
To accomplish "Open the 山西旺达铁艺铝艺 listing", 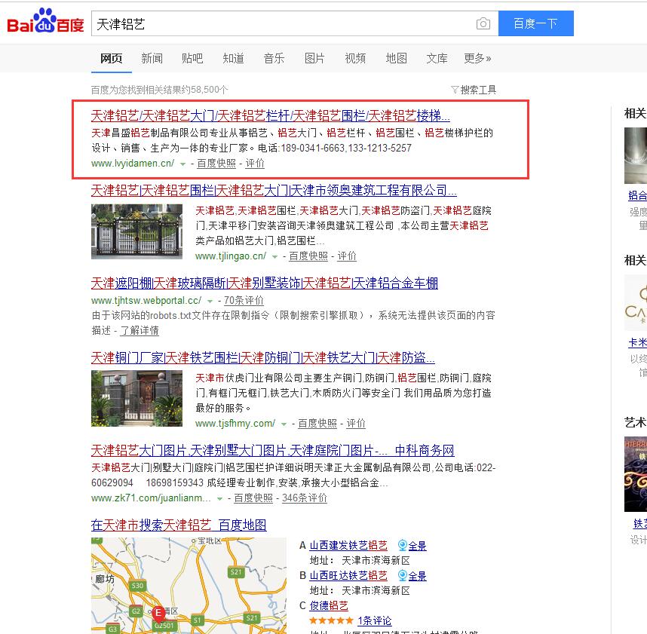I will (348, 575).
